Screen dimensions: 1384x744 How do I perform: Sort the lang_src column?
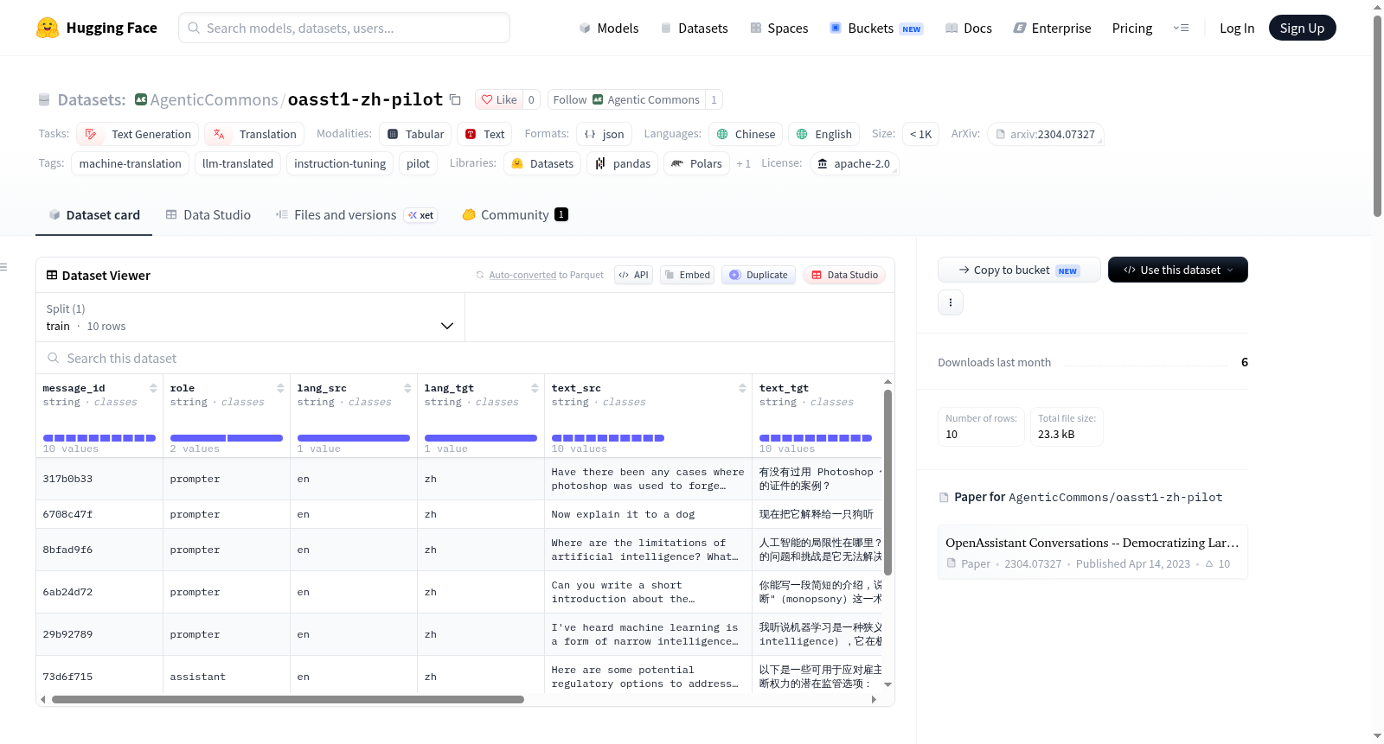(407, 389)
